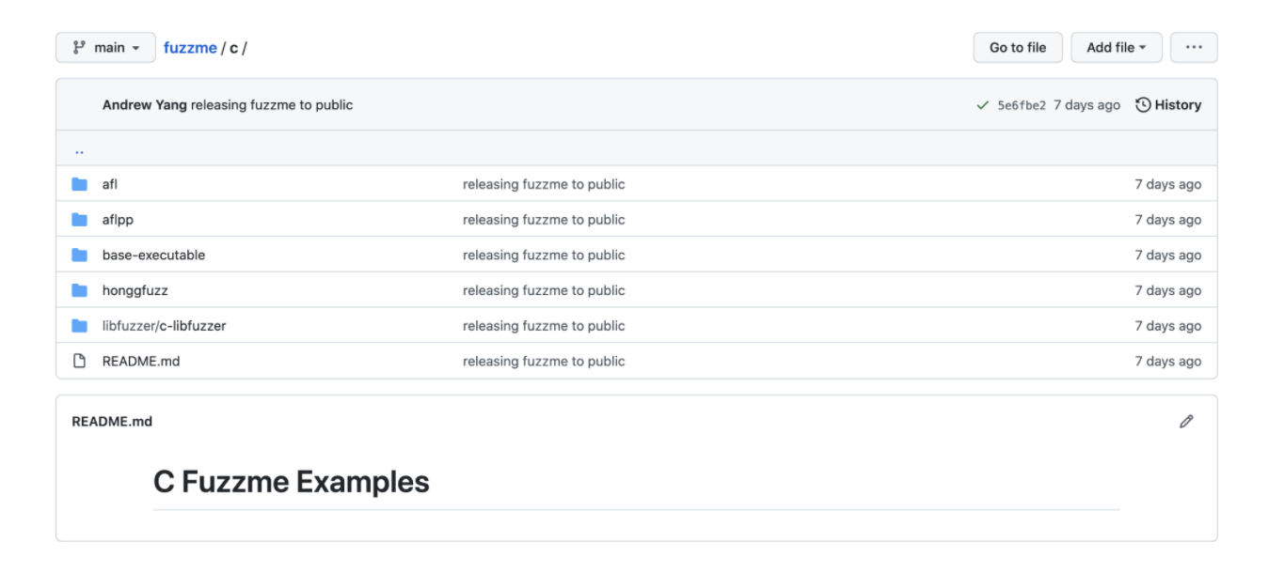Open the honggfuzz folder name
Image resolution: width=1268 pixels, height=573 pixels.
tap(135, 290)
